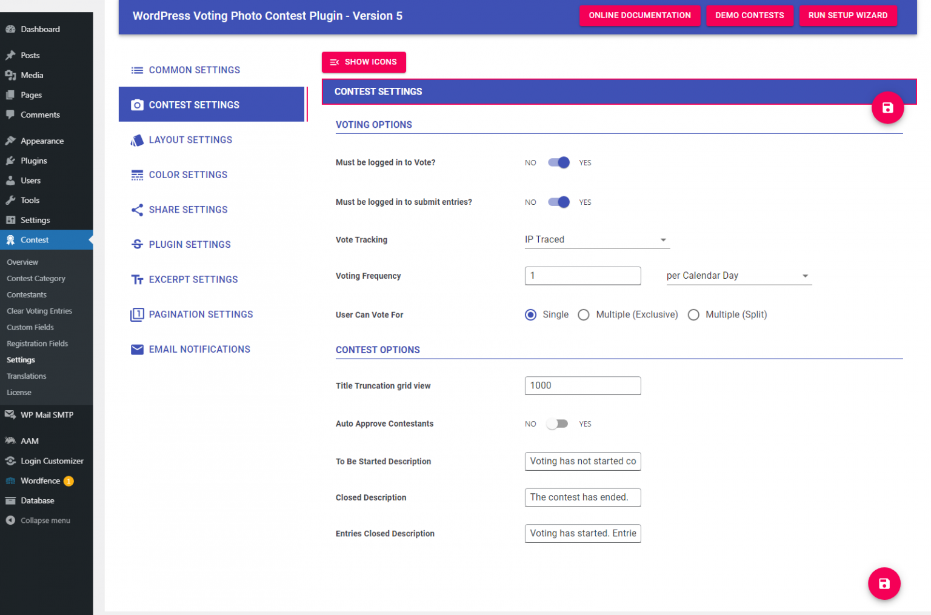The height and width of the screenshot is (615, 931).
Task: Click the Common Settings list icon
Action: tap(138, 70)
